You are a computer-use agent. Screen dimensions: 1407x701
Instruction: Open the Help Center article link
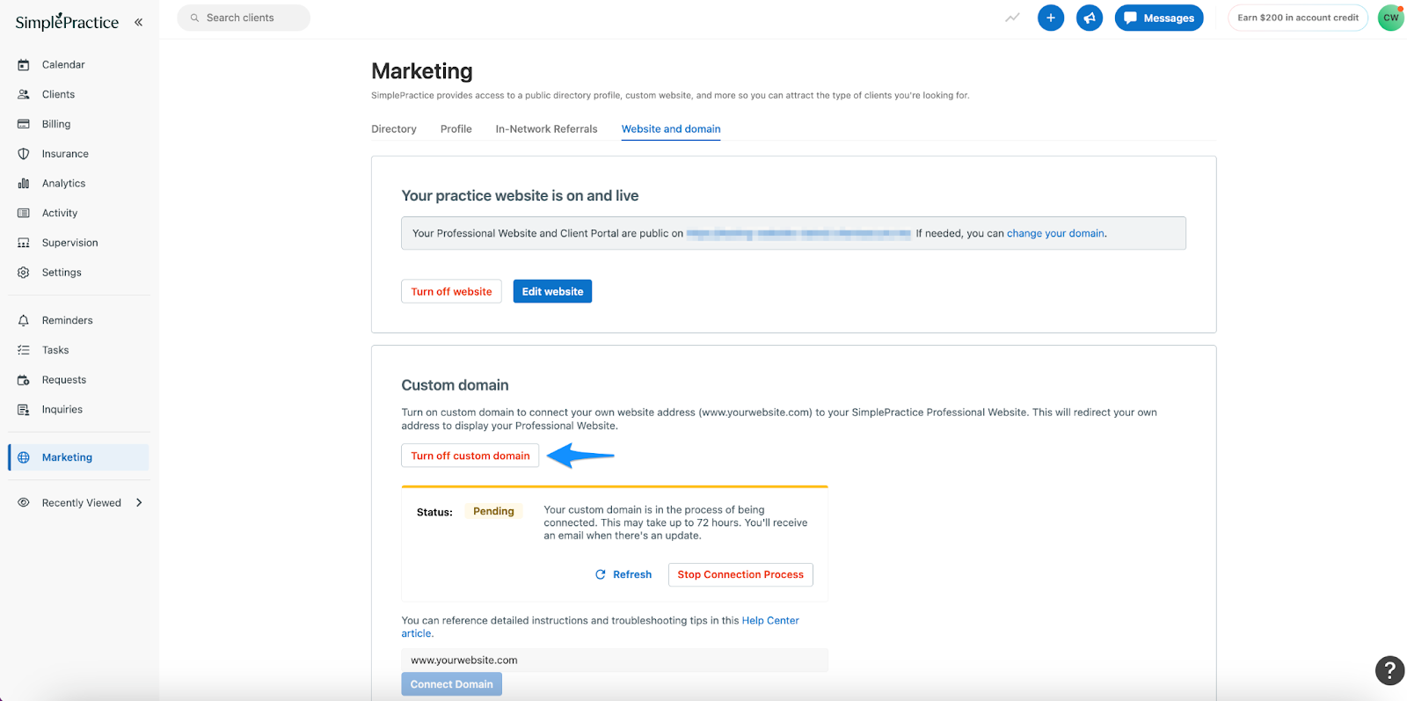[x=770, y=620]
